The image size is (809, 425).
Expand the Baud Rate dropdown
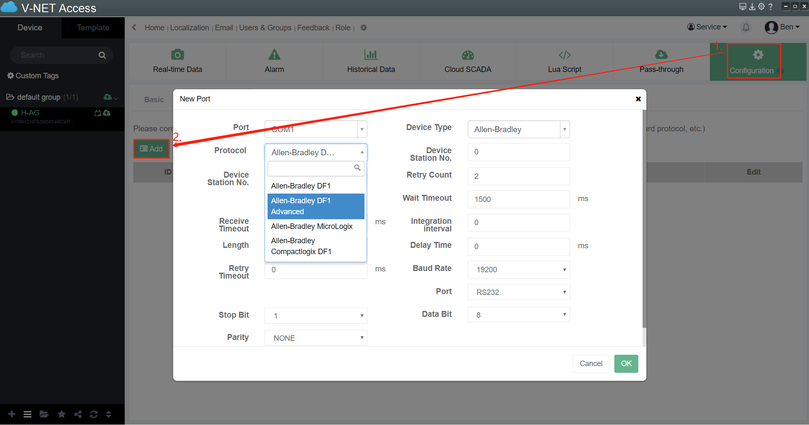518,270
